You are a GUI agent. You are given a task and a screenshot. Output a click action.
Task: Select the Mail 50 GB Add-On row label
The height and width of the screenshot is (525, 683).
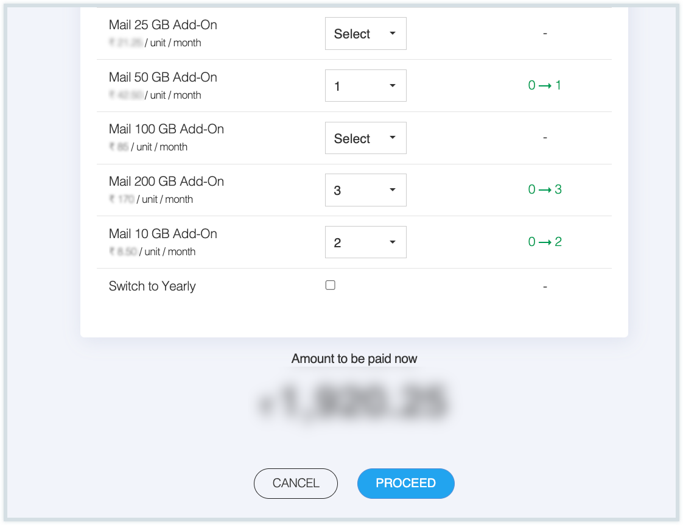(163, 77)
